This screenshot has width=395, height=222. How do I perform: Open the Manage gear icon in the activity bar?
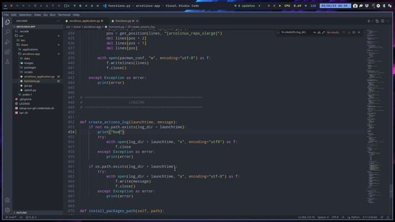(x=7, y=210)
